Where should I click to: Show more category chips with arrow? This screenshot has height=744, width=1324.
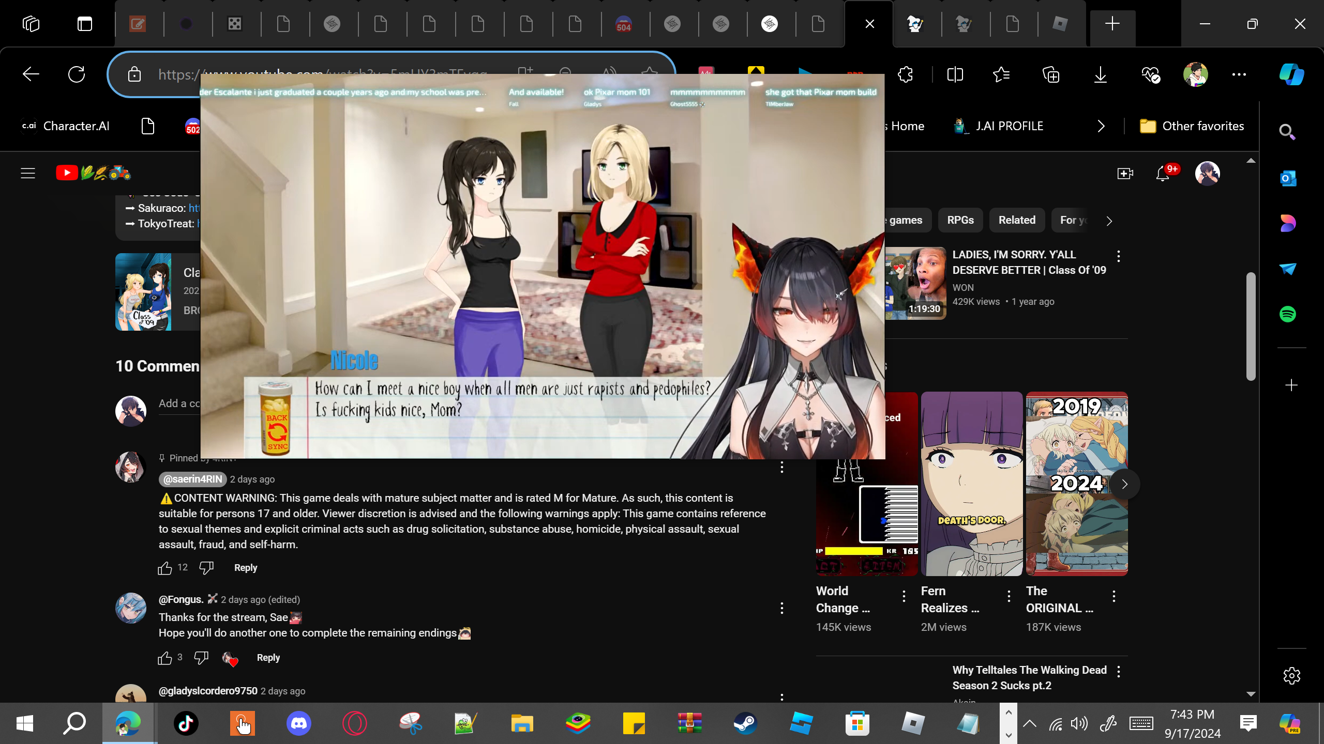(x=1109, y=221)
